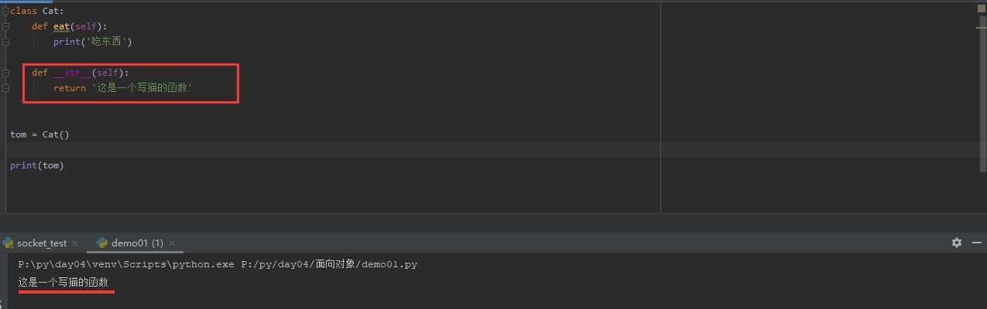Open run tool window settings gear
Screen dimensions: 987x309
[957, 243]
